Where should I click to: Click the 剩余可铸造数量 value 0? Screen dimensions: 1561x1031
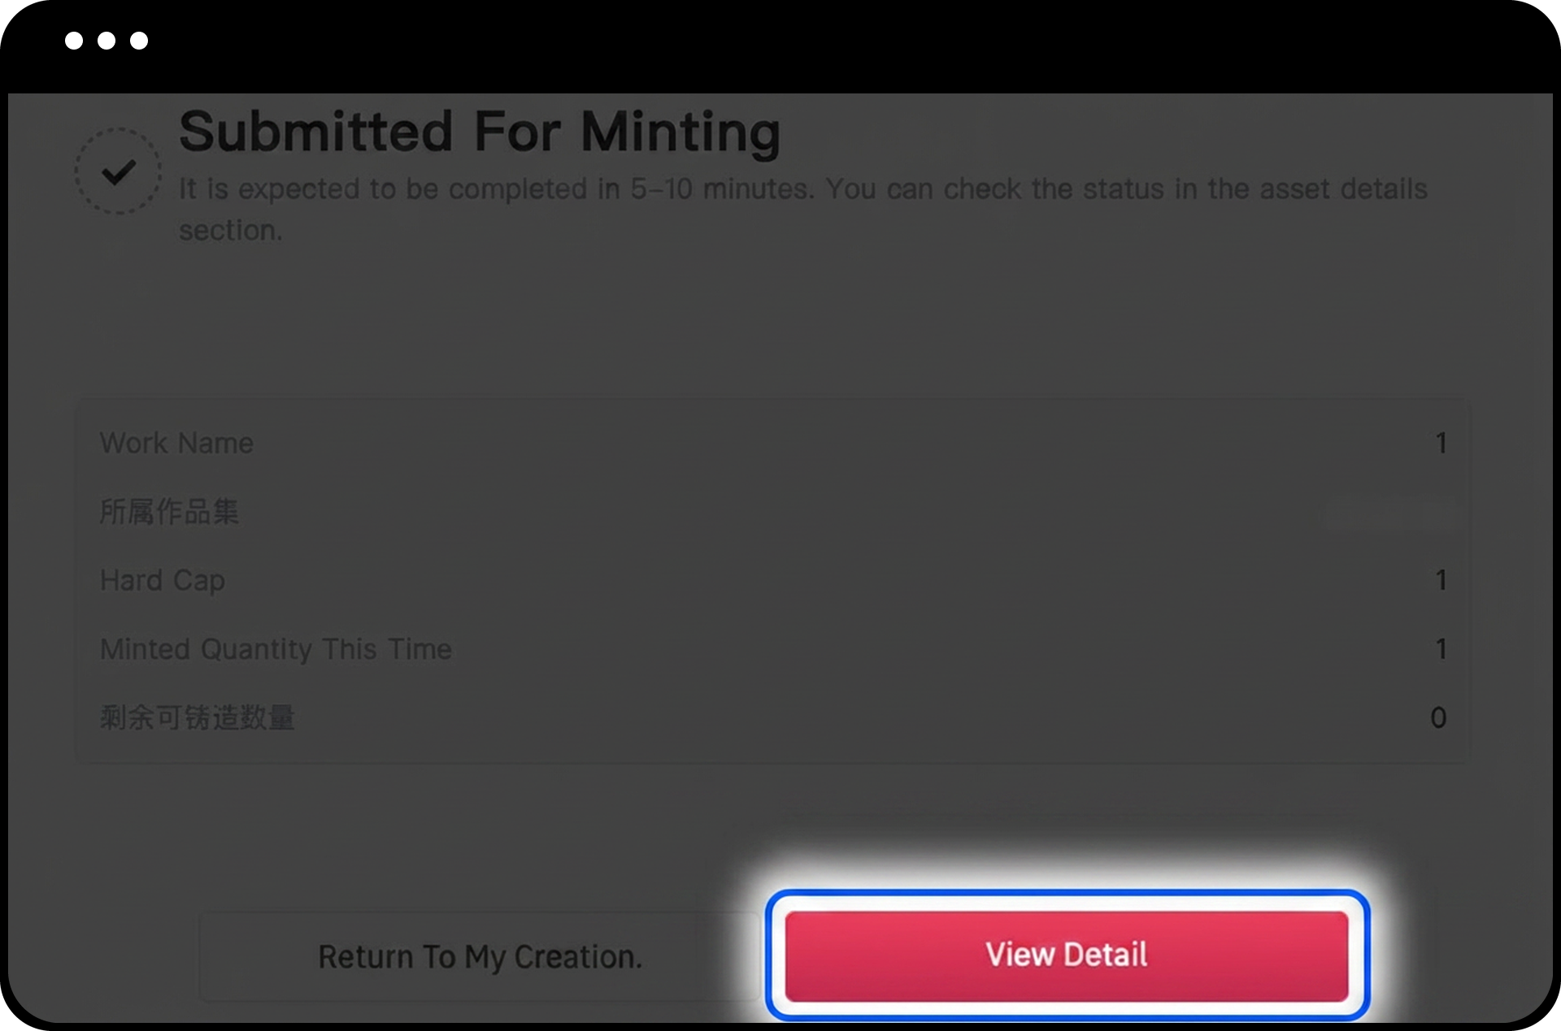point(1438,718)
